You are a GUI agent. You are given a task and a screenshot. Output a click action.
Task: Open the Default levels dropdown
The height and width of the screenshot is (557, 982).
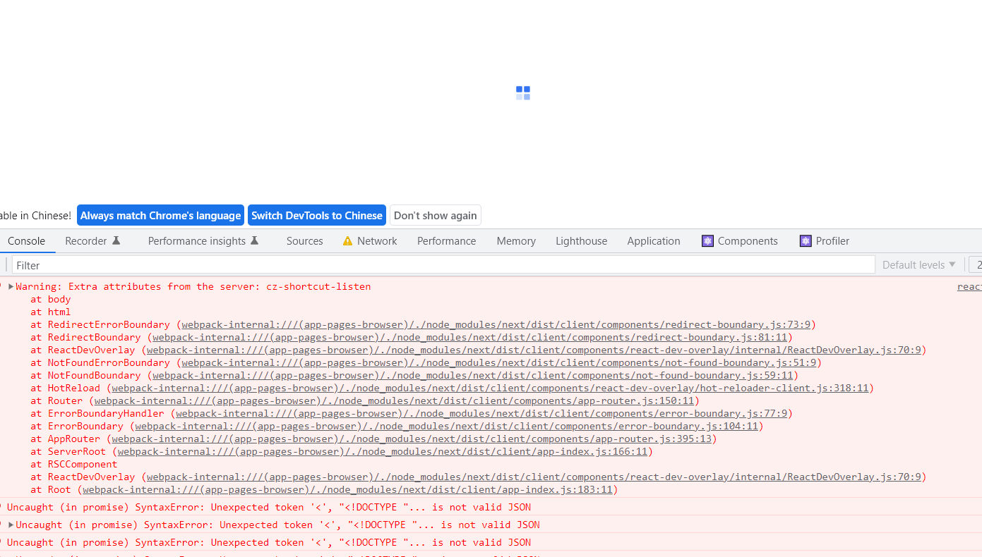click(918, 264)
